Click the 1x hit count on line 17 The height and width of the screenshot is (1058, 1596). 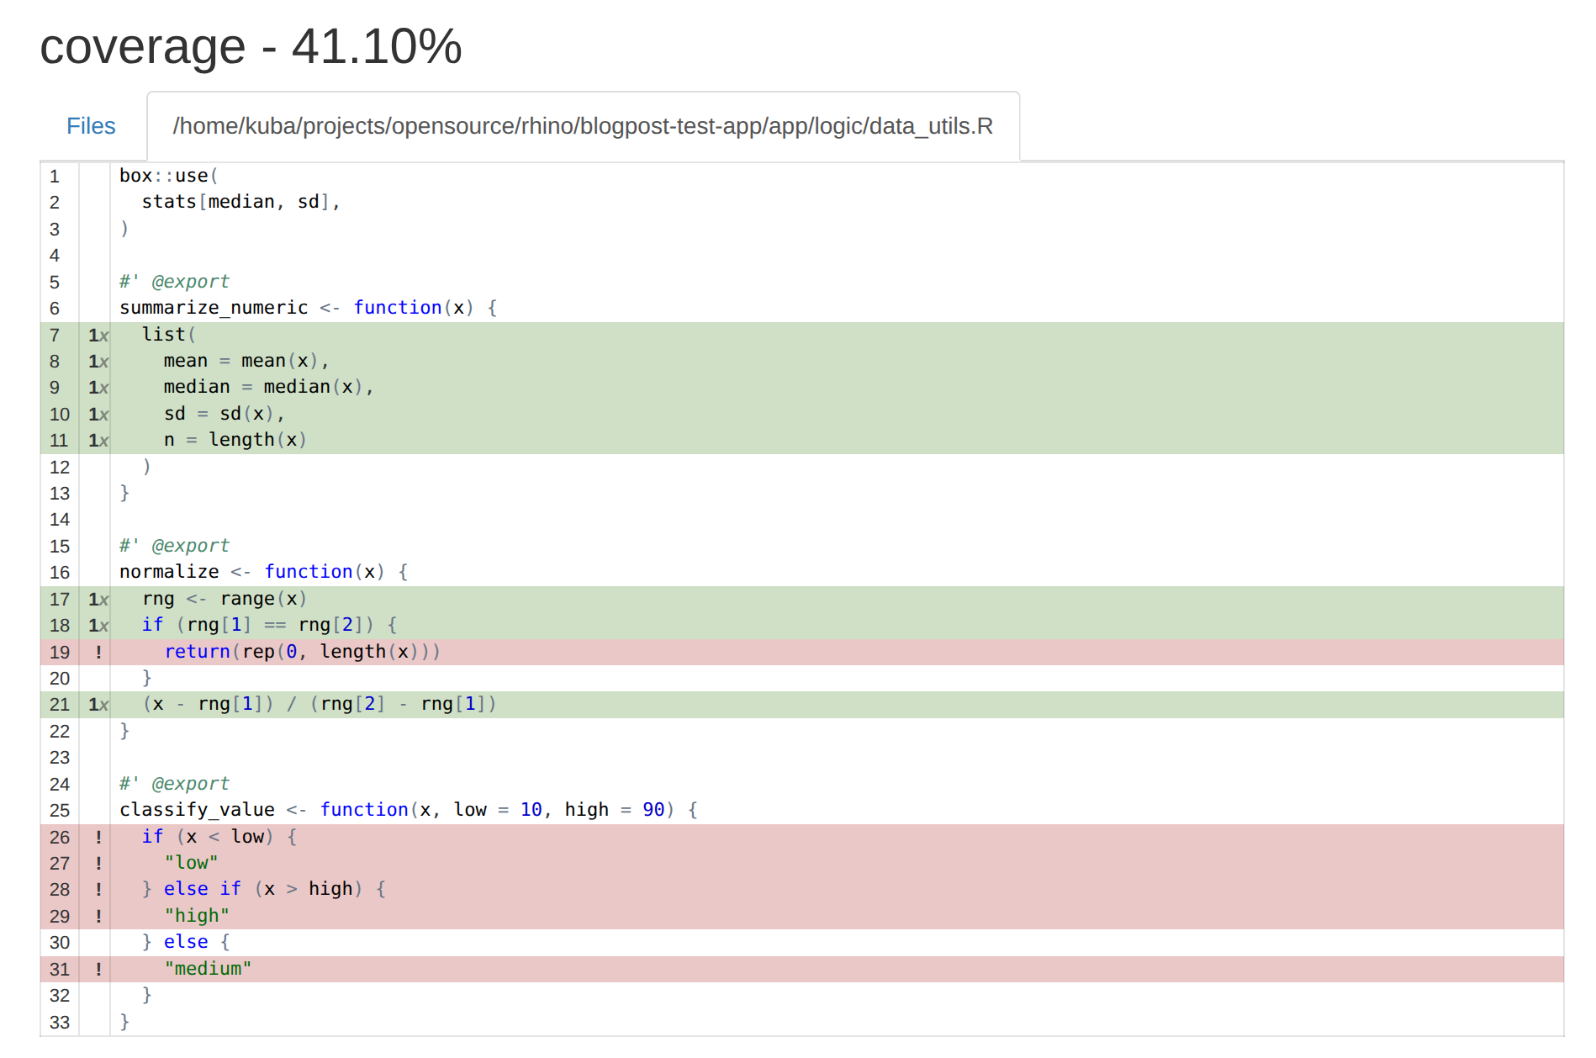98,599
